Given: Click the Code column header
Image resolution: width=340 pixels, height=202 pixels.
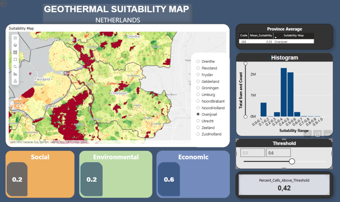Looking at the screenshot, I should tap(243, 35).
